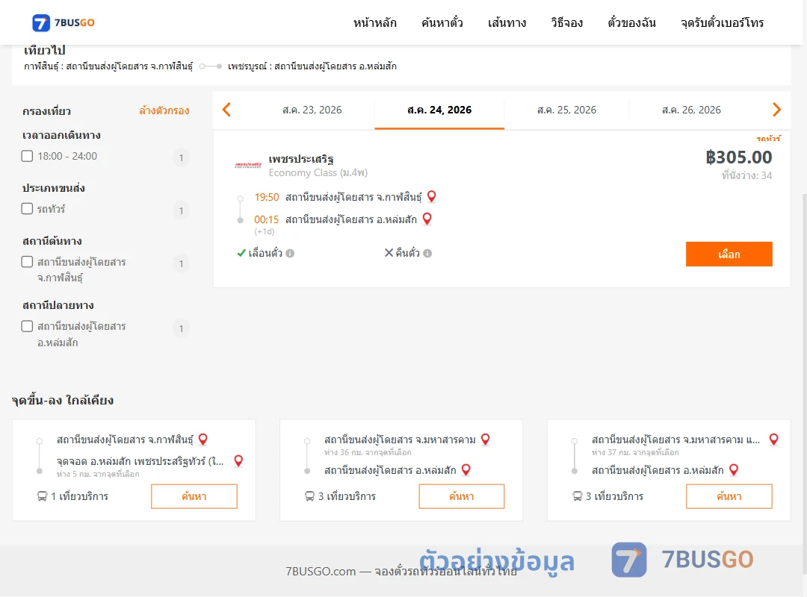Screen dimensions: 807x597
Task: Open map pin for อ.หล่มสัก in third nearby card
Action: [734, 470]
